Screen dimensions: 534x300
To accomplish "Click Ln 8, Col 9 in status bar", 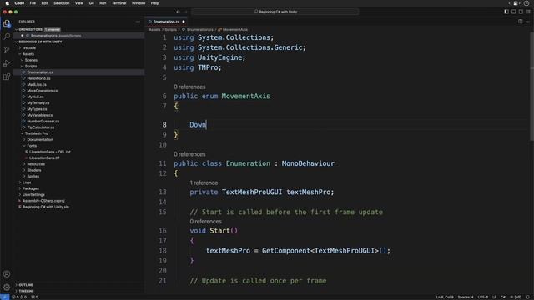I will tap(445, 297).
